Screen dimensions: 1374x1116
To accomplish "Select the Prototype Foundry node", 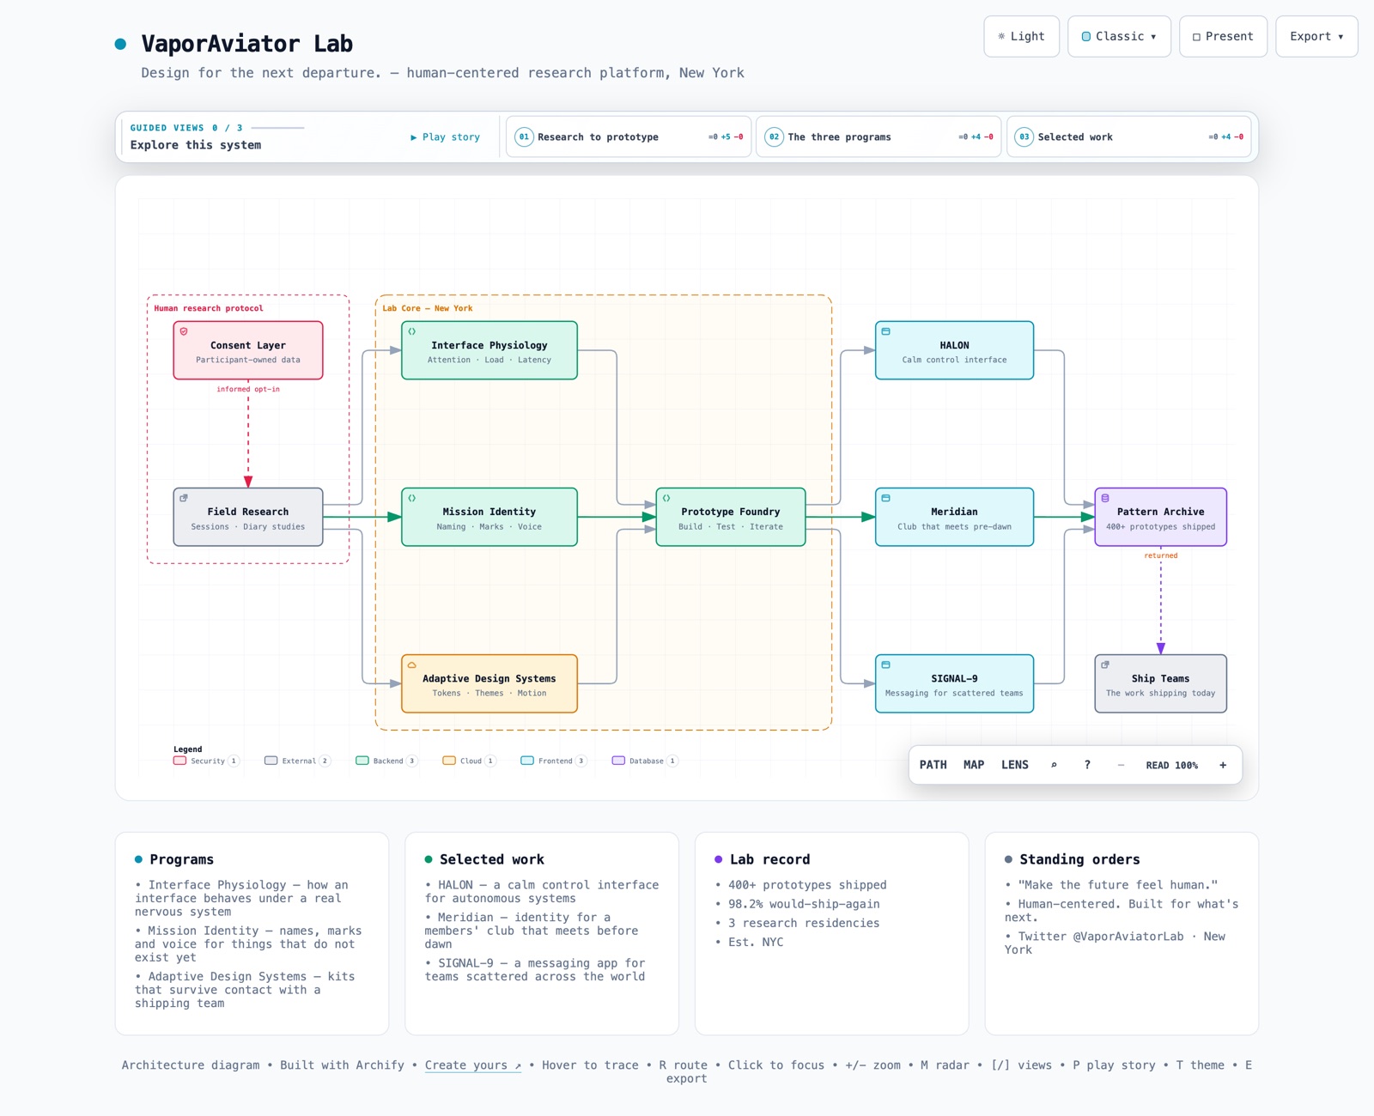I will pos(731,517).
